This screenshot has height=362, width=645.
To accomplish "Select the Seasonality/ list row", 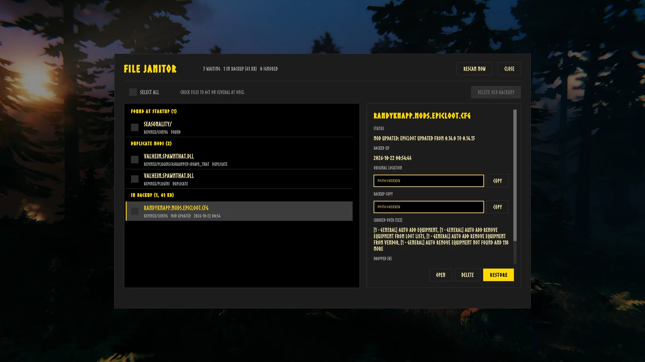I will (239, 128).
